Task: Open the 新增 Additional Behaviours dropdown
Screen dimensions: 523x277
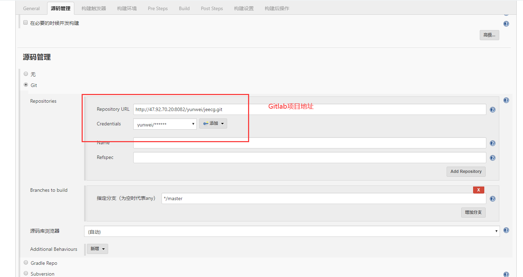Action: coord(97,249)
